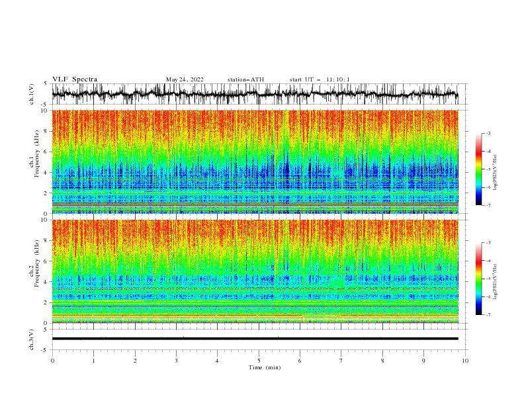Screen dimensions: 524x405
Task: Click the date 'May 24, 2022'
Action: [x=185, y=79]
